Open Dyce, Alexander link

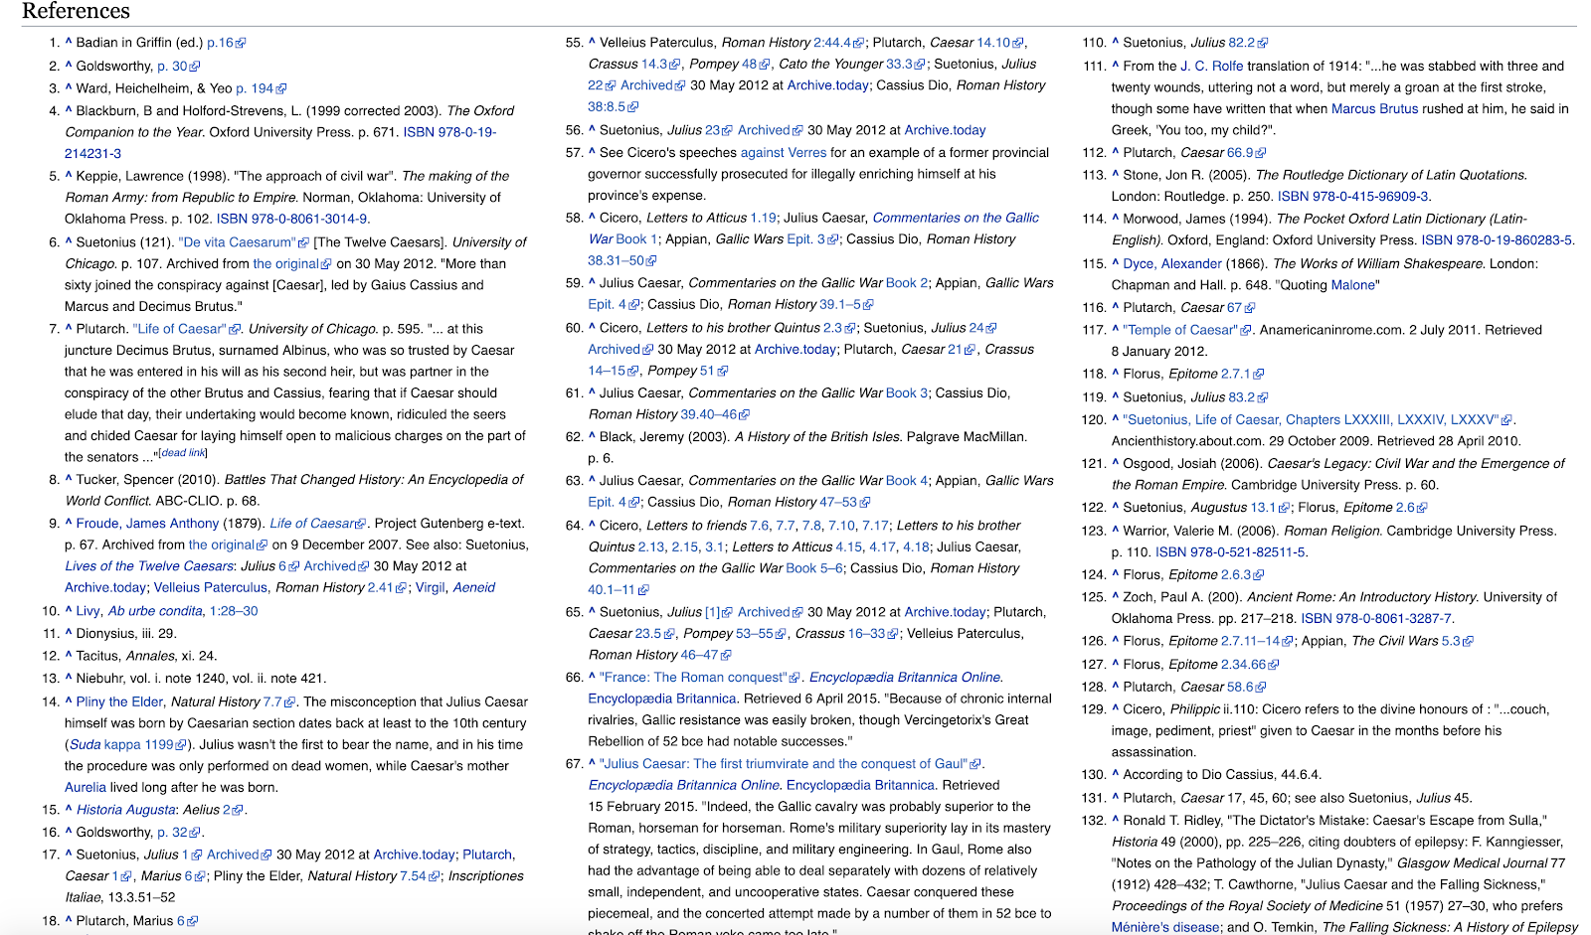click(x=1172, y=264)
